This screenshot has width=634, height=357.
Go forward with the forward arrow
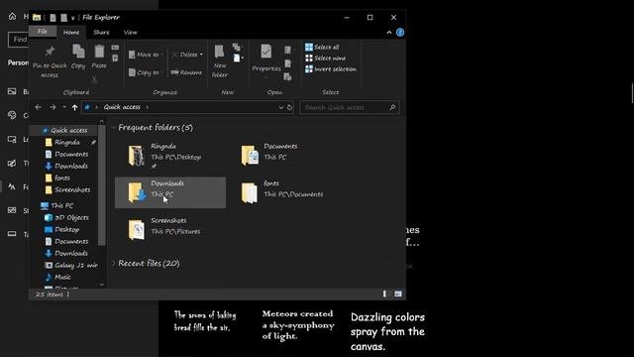(x=53, y=107)
